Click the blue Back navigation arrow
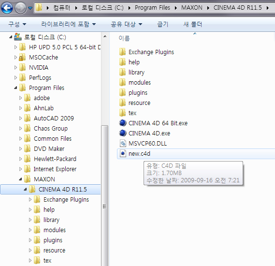Screen dimensions: 275x266 tap(7, 8)
